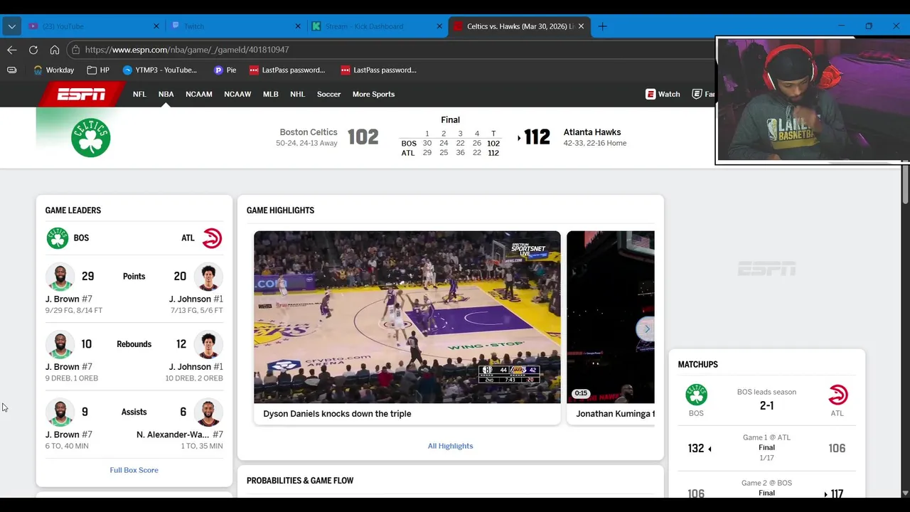Open the NHL menu
The image size is (910, 512).
pyautogui.click(x=297, y=94)
